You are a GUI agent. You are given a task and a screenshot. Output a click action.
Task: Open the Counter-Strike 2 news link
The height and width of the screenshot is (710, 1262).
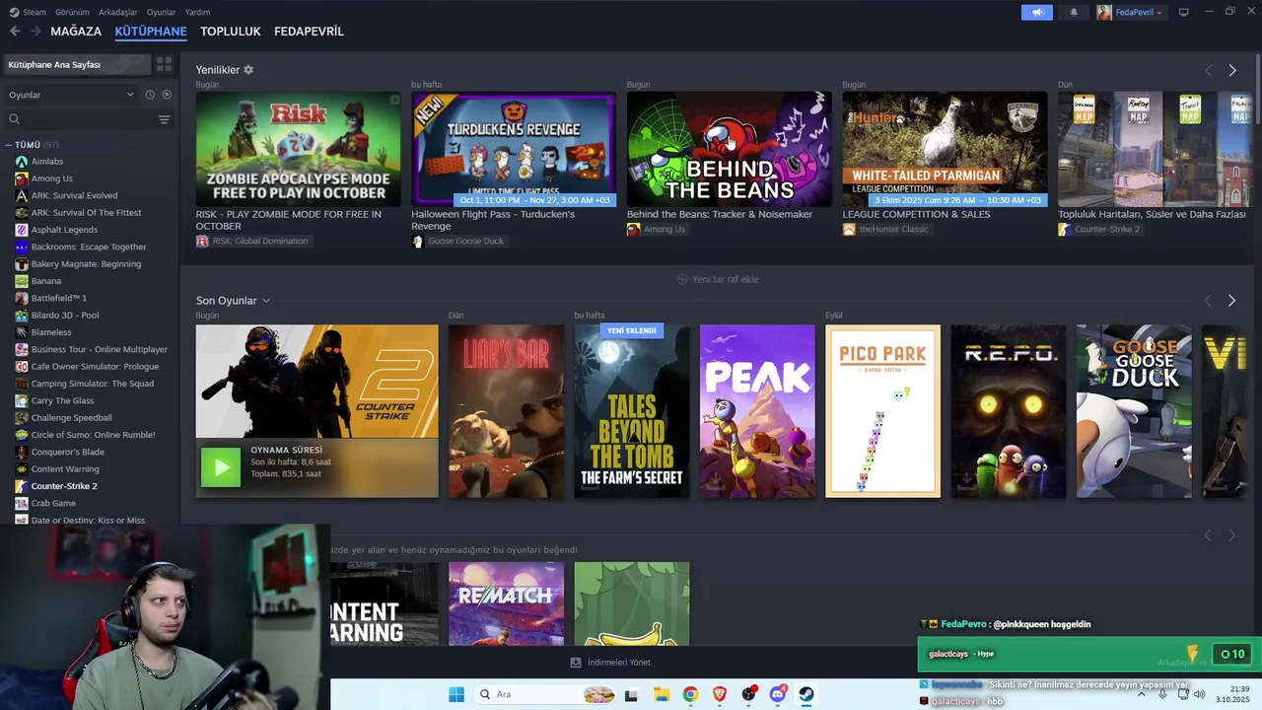click(x=1098, y=229)
